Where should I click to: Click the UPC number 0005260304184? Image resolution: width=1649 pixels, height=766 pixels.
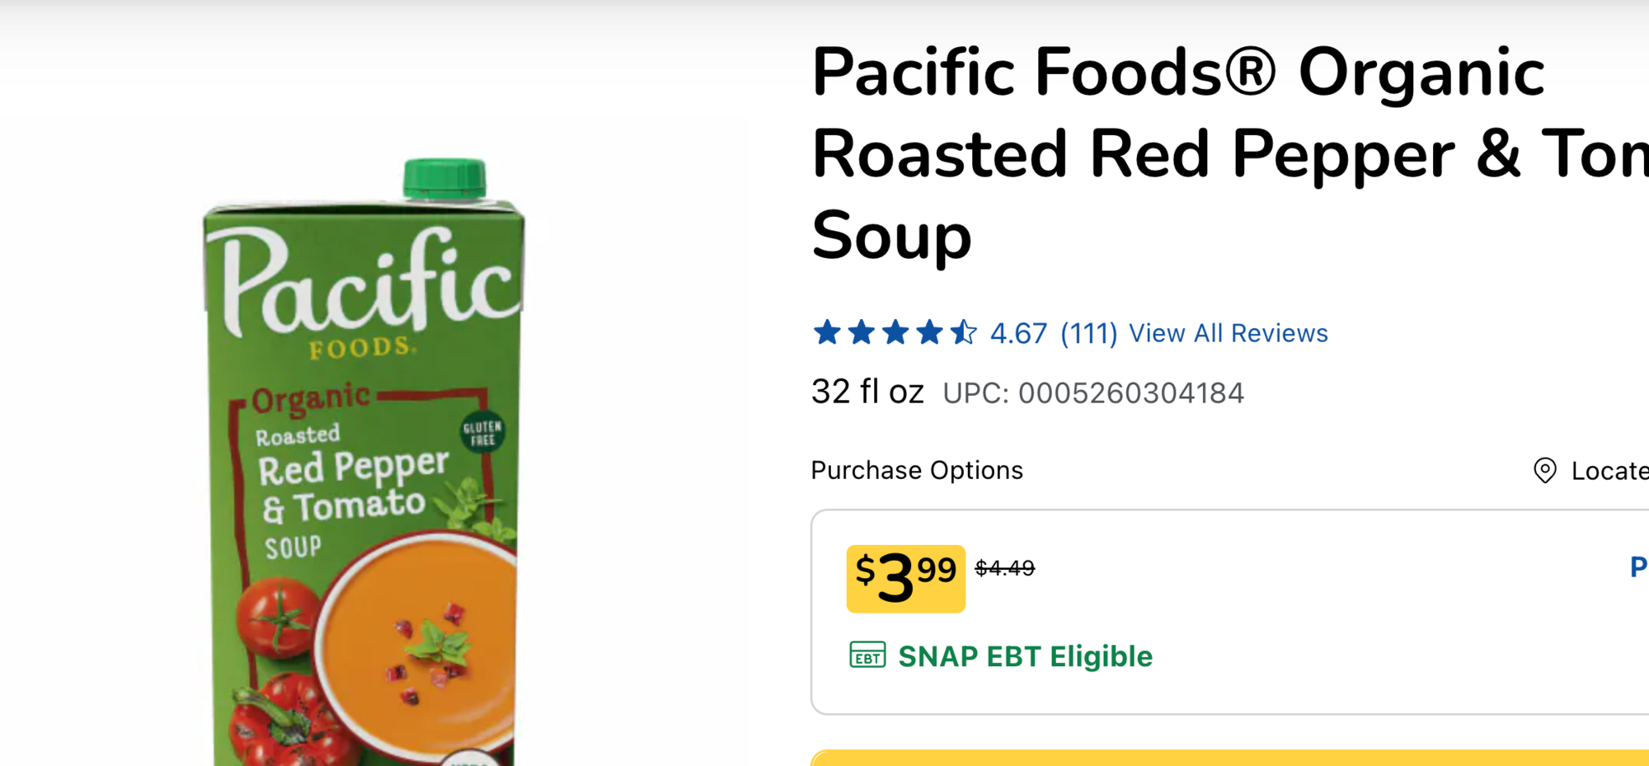pyautogui.click(x=1130, y=393)
